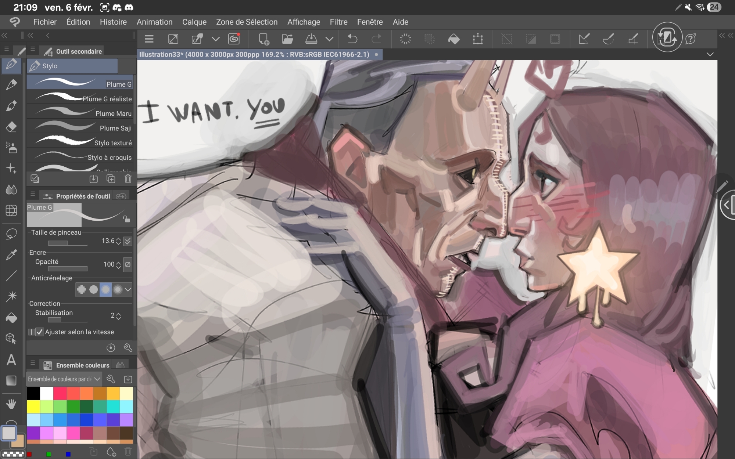This screenshot has width=735, height=459.
Task: Pick the Eyedropper tool
Action: [11, 254]
